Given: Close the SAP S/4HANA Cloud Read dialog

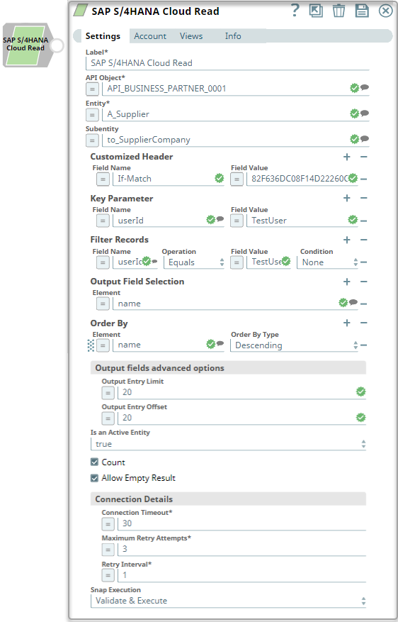Looking at the screenshot, I should [385, 11].
